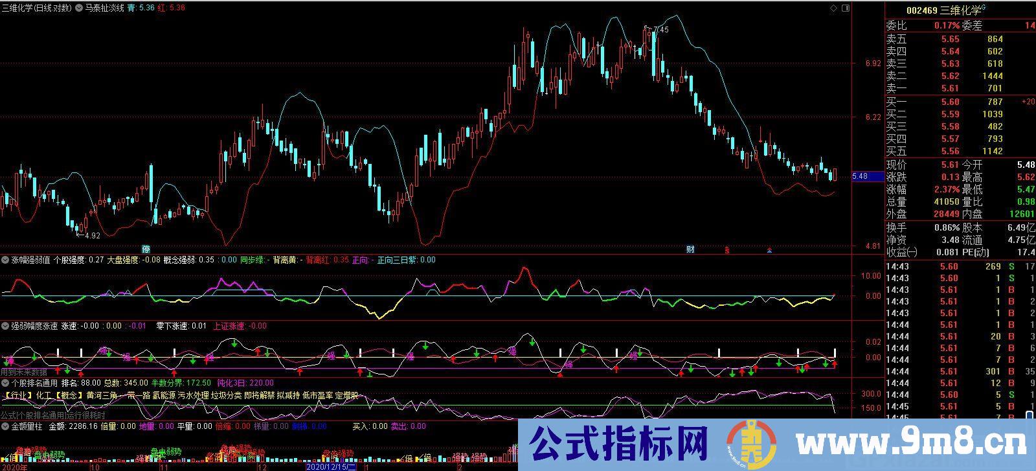This screenshot has height=471, width=1036.
Task: Click the 张幅强弱值 indicator name
Action: pos(31,260)
